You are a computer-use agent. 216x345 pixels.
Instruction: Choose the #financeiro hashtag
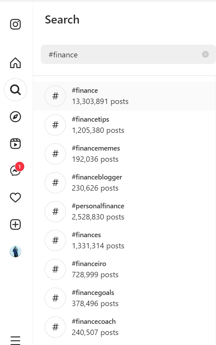coord(124,269)
